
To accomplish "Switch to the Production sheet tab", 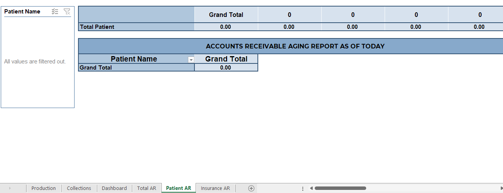I will point(43,188).
